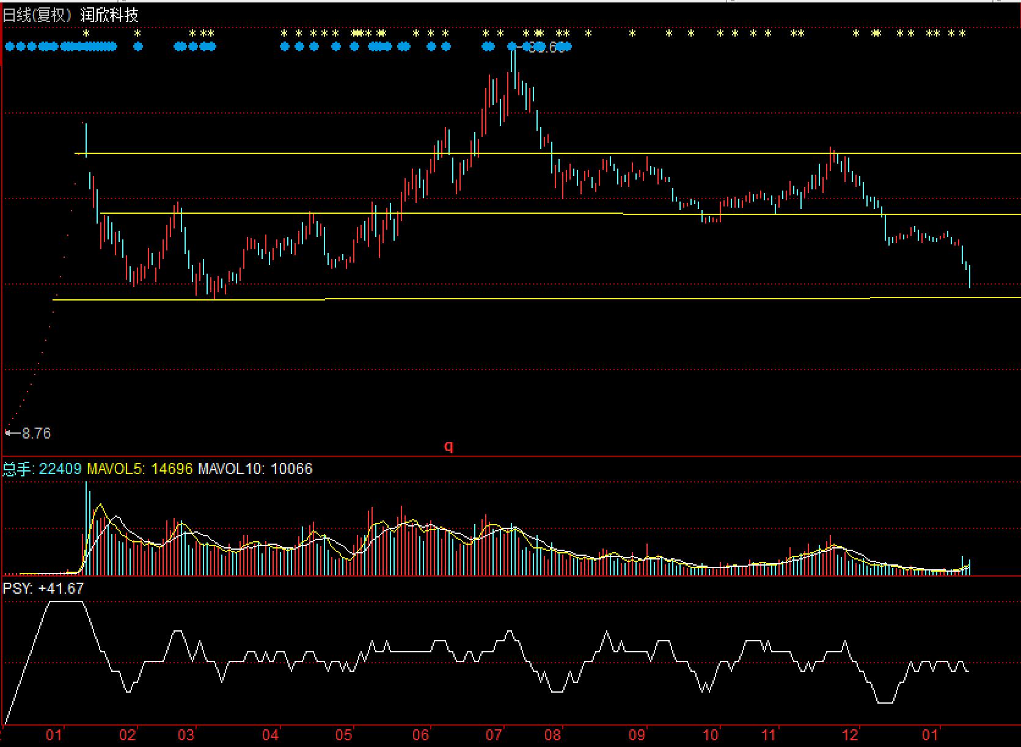Click the 8.76 lowest price label
The width and height of the screenshot is (1021, 747).
37,433
